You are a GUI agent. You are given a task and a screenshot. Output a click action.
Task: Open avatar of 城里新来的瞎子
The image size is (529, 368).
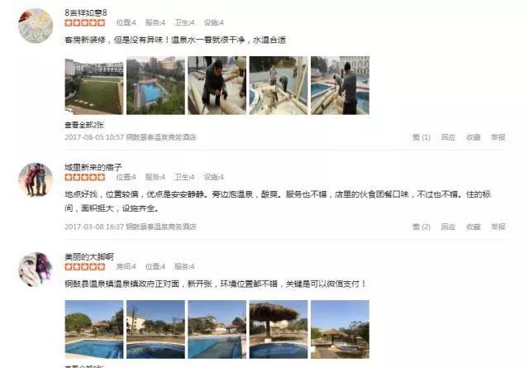[36, 180]
